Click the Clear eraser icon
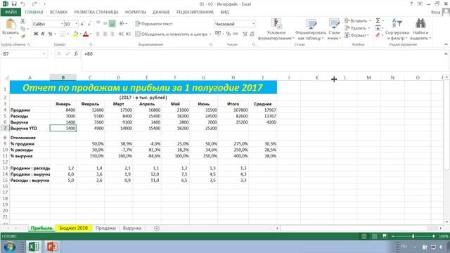The image size is (450, 253). point(378,35)
